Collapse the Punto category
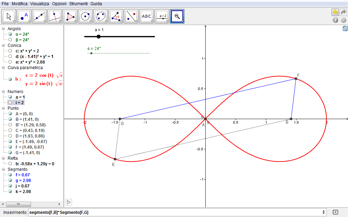This screenshot has width=348, height=217. tap(4, 108)
